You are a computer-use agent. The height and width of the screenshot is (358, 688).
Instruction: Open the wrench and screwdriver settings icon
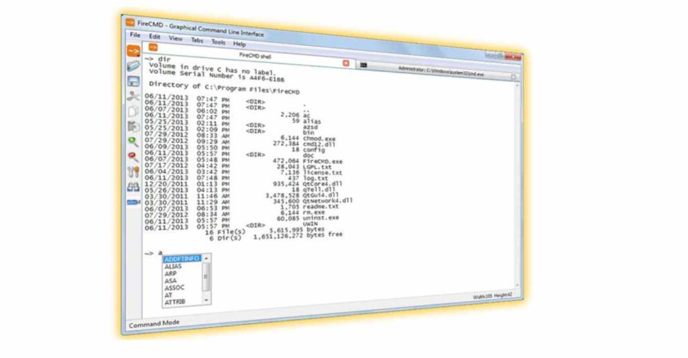click(134, 172)
